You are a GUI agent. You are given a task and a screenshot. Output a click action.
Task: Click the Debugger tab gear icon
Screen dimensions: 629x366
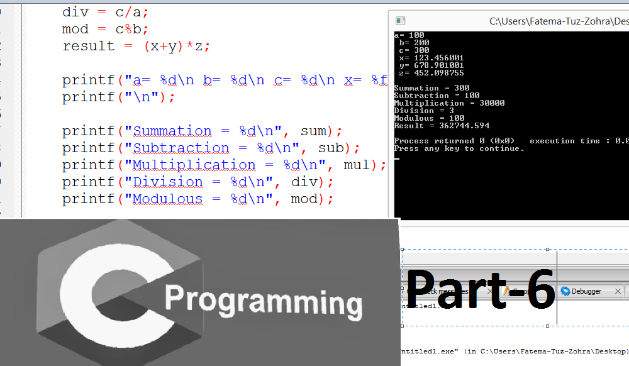(565, 291)
